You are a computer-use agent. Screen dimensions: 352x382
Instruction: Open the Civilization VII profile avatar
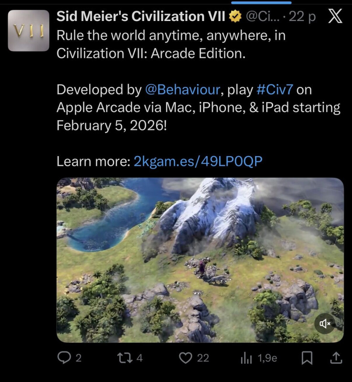pos(29,31)
